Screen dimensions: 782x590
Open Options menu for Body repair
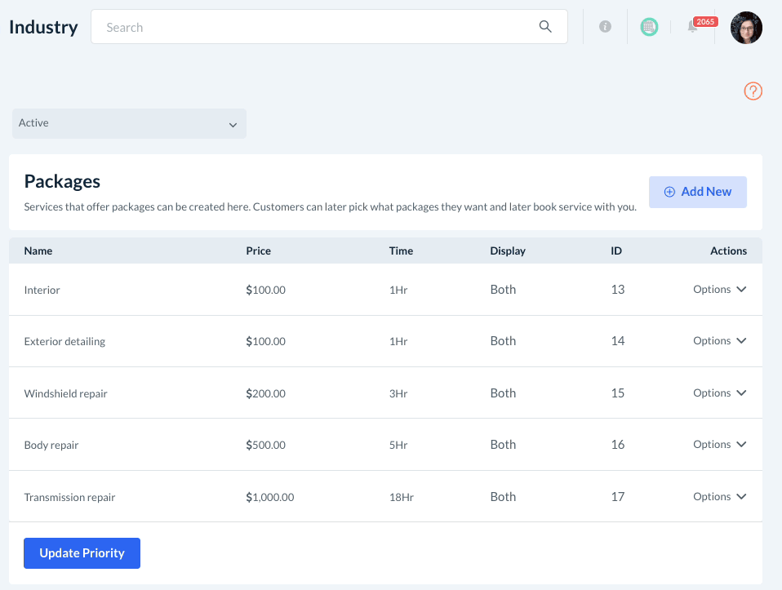(x=719, y=445)
